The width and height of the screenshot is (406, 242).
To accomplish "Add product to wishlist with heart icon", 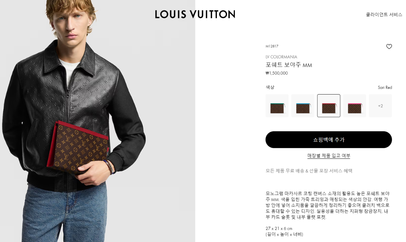I will click(389, 47).
